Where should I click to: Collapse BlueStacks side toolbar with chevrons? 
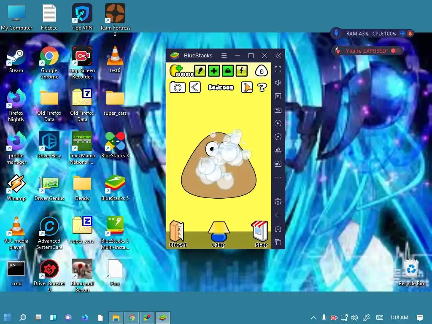[x=278, y=56]
